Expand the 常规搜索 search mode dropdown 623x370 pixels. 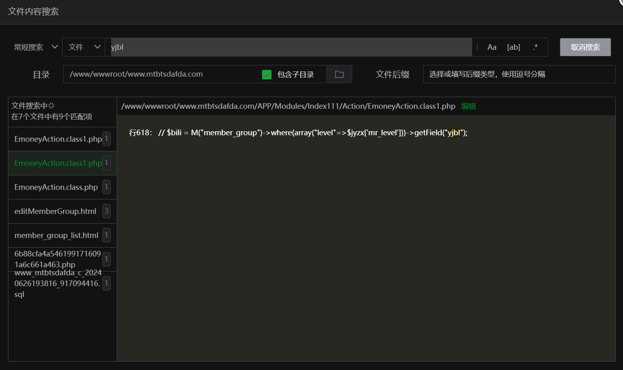(36, 47)
